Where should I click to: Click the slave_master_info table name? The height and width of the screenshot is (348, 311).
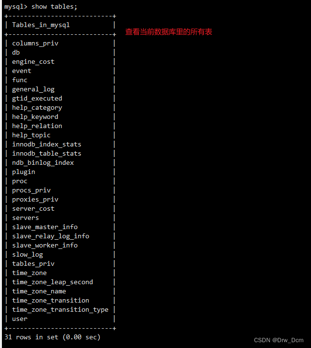coord(45,227)
